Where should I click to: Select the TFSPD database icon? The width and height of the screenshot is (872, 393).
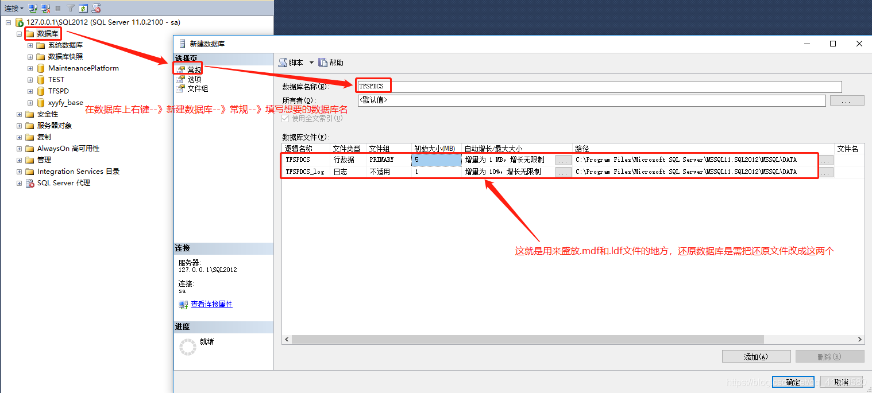[40, 91]
